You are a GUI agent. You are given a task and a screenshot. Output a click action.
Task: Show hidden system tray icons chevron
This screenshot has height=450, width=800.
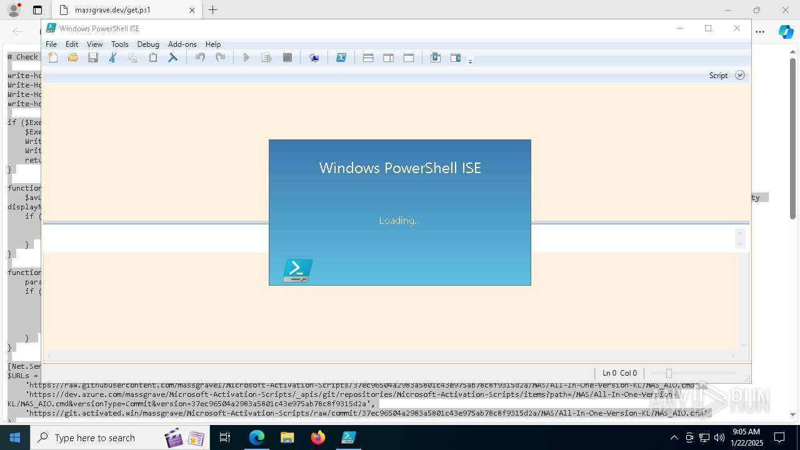(x=674, y=437)
